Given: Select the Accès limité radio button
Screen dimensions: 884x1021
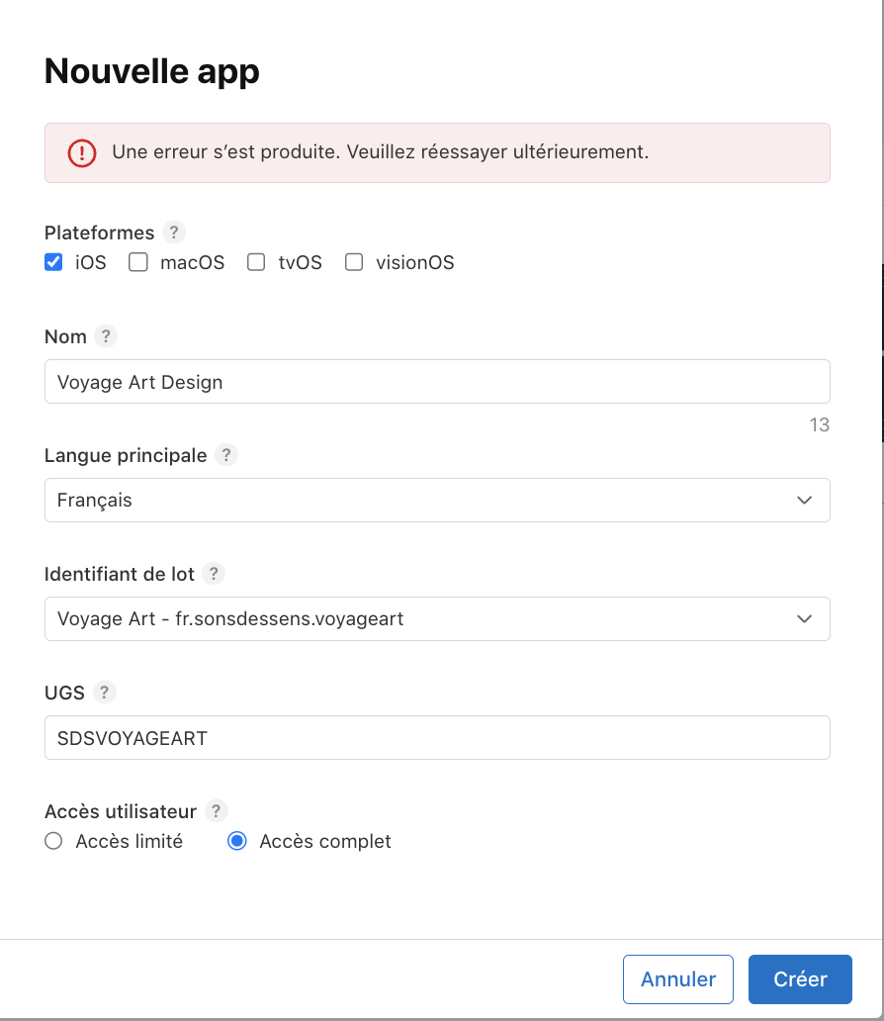Looking at the screenshot, I should (53, 841).
